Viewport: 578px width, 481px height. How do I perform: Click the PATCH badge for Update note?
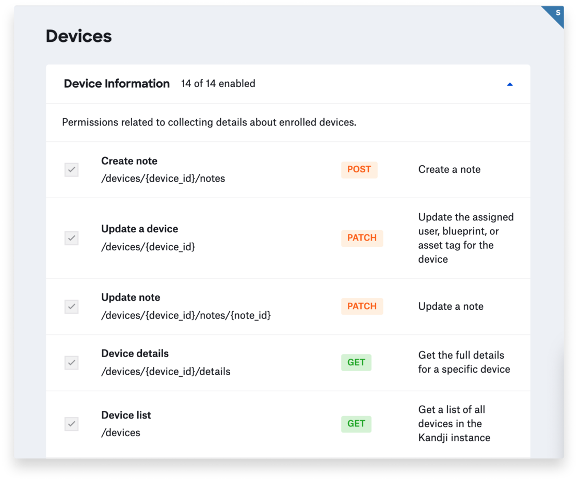point(362,306)
